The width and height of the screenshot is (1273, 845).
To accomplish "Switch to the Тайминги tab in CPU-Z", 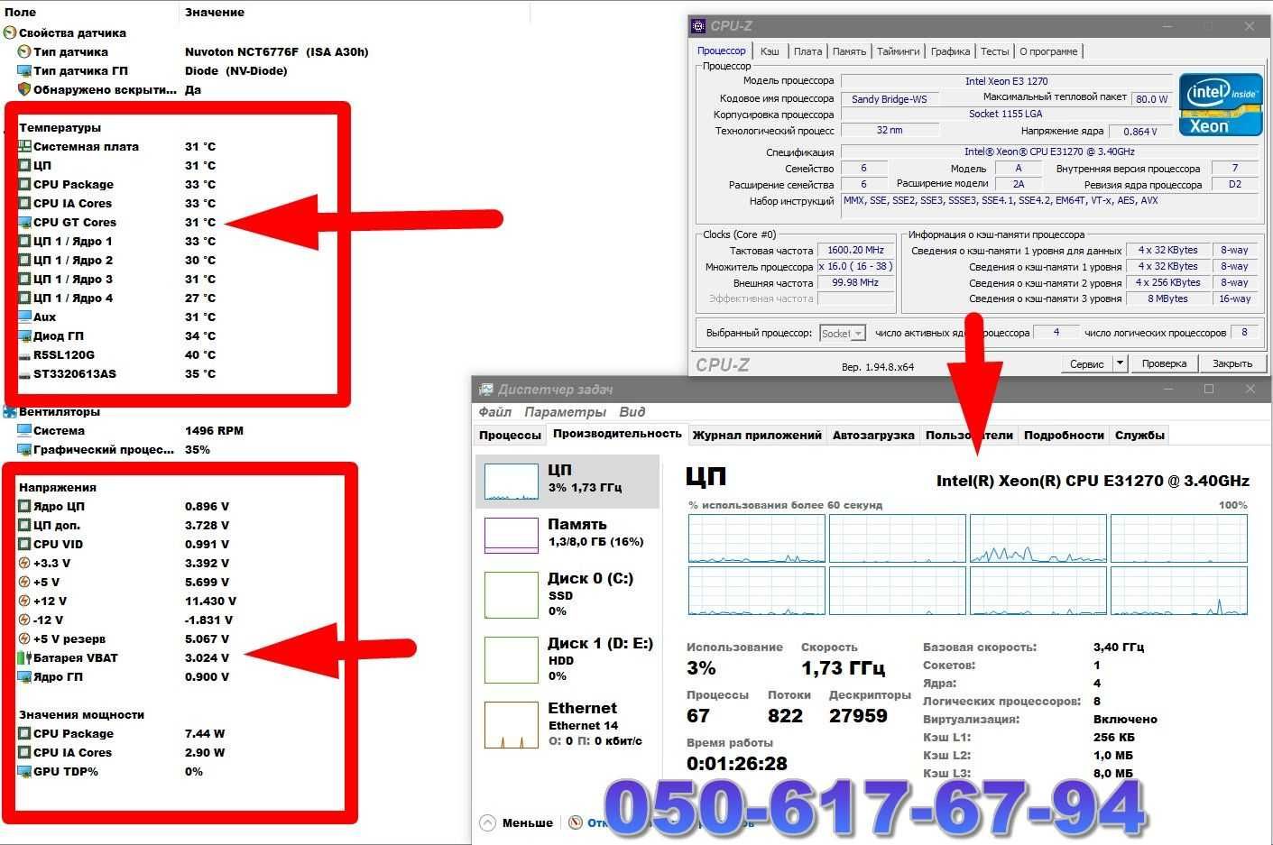I will tap(899, 51).
